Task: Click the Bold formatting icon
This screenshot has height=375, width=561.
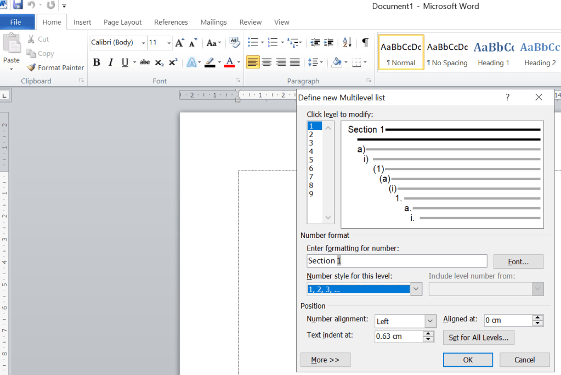Action: 97,63
